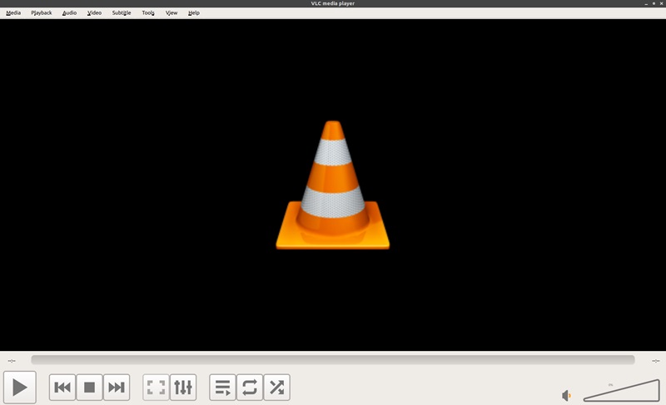Open the Media menu
This screenshot has width=666, height=405.
coord(13,12)
